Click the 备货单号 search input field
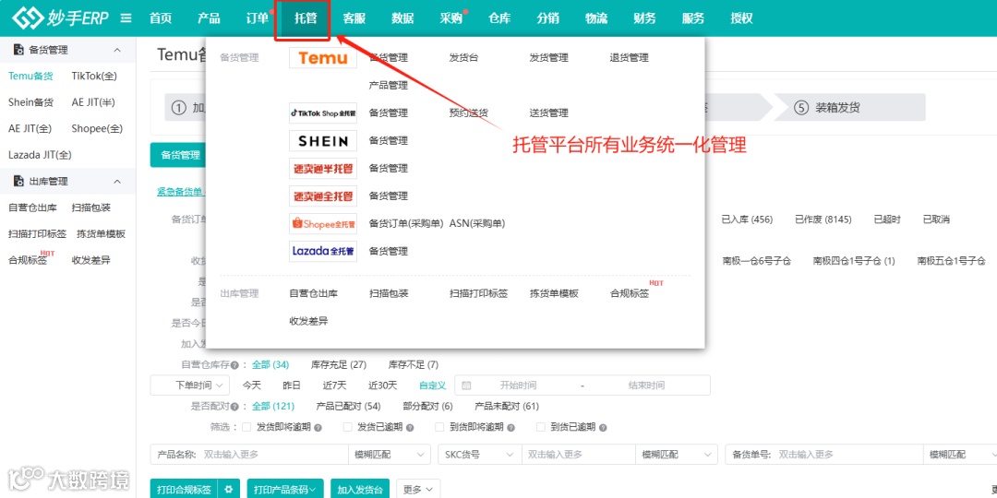This screenshot has width=997, height=498. pyautogui.click(x=848, y=455)
